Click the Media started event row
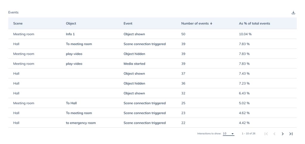 (x=152, y=64)
